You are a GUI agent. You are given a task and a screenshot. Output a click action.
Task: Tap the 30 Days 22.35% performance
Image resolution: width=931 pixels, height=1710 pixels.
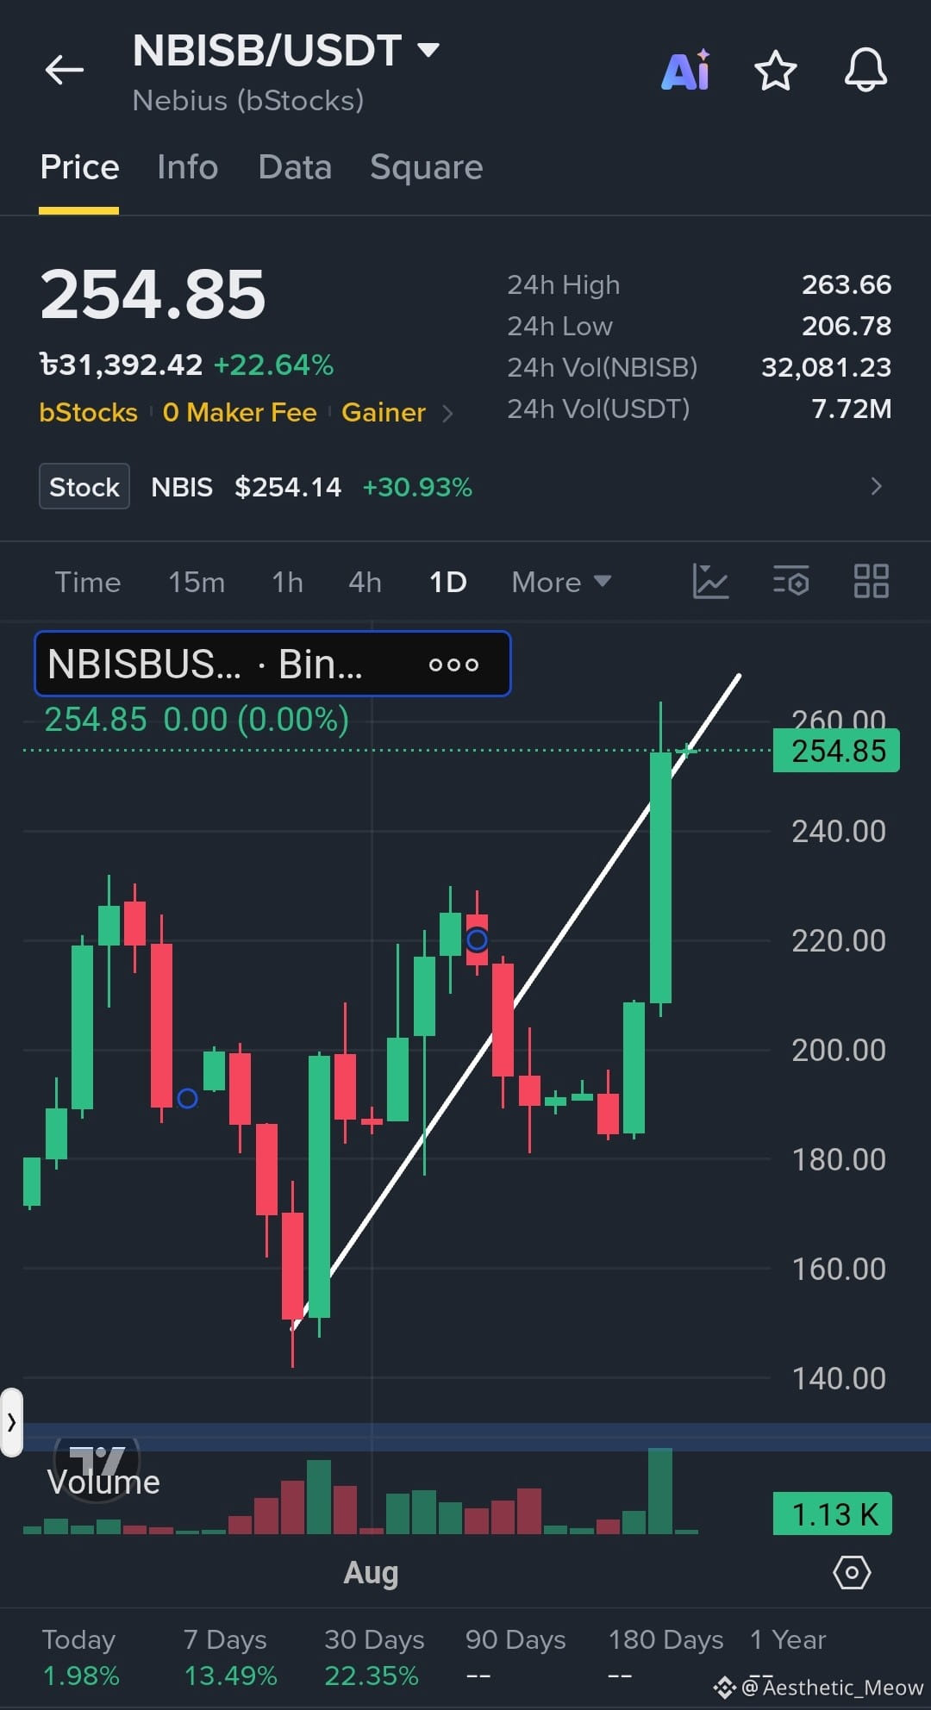pyautogui.click(x=374, y=1657)
